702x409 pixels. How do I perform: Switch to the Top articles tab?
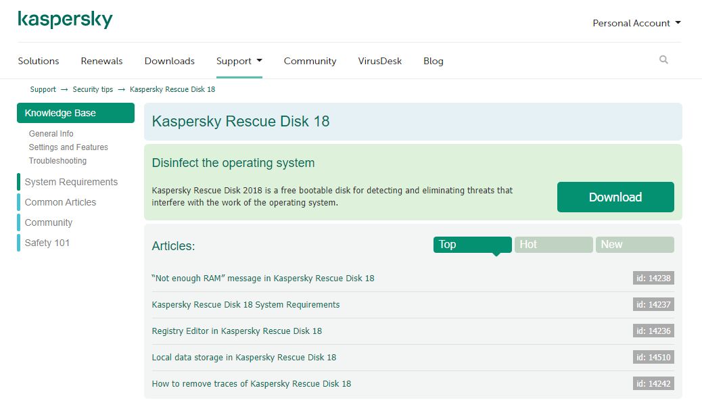472,244
